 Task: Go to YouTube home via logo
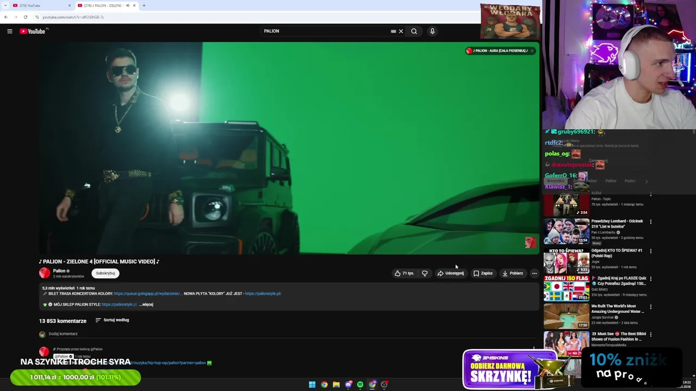33,31
